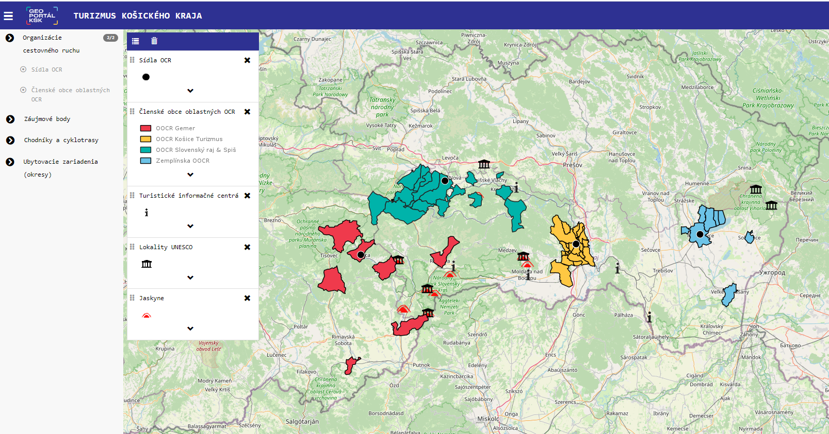Remove the Jaskyne layer from legend
This screenshot has width=829, height=434.
click(x=247, y=298)
